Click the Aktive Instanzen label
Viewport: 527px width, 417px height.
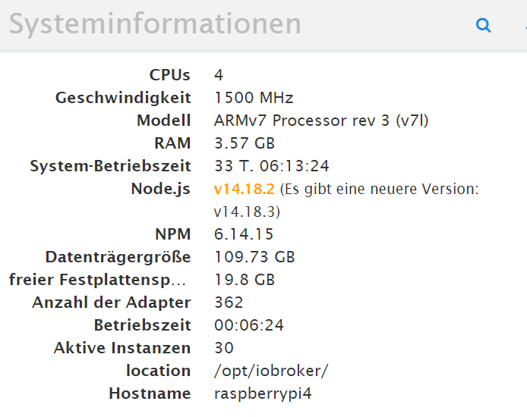point(122,348)
